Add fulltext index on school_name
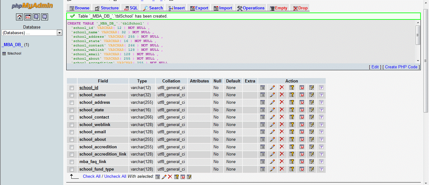Image resolution: width=429 pixels, height=185 pixels. pyautogui.click(x=321, y=95)
